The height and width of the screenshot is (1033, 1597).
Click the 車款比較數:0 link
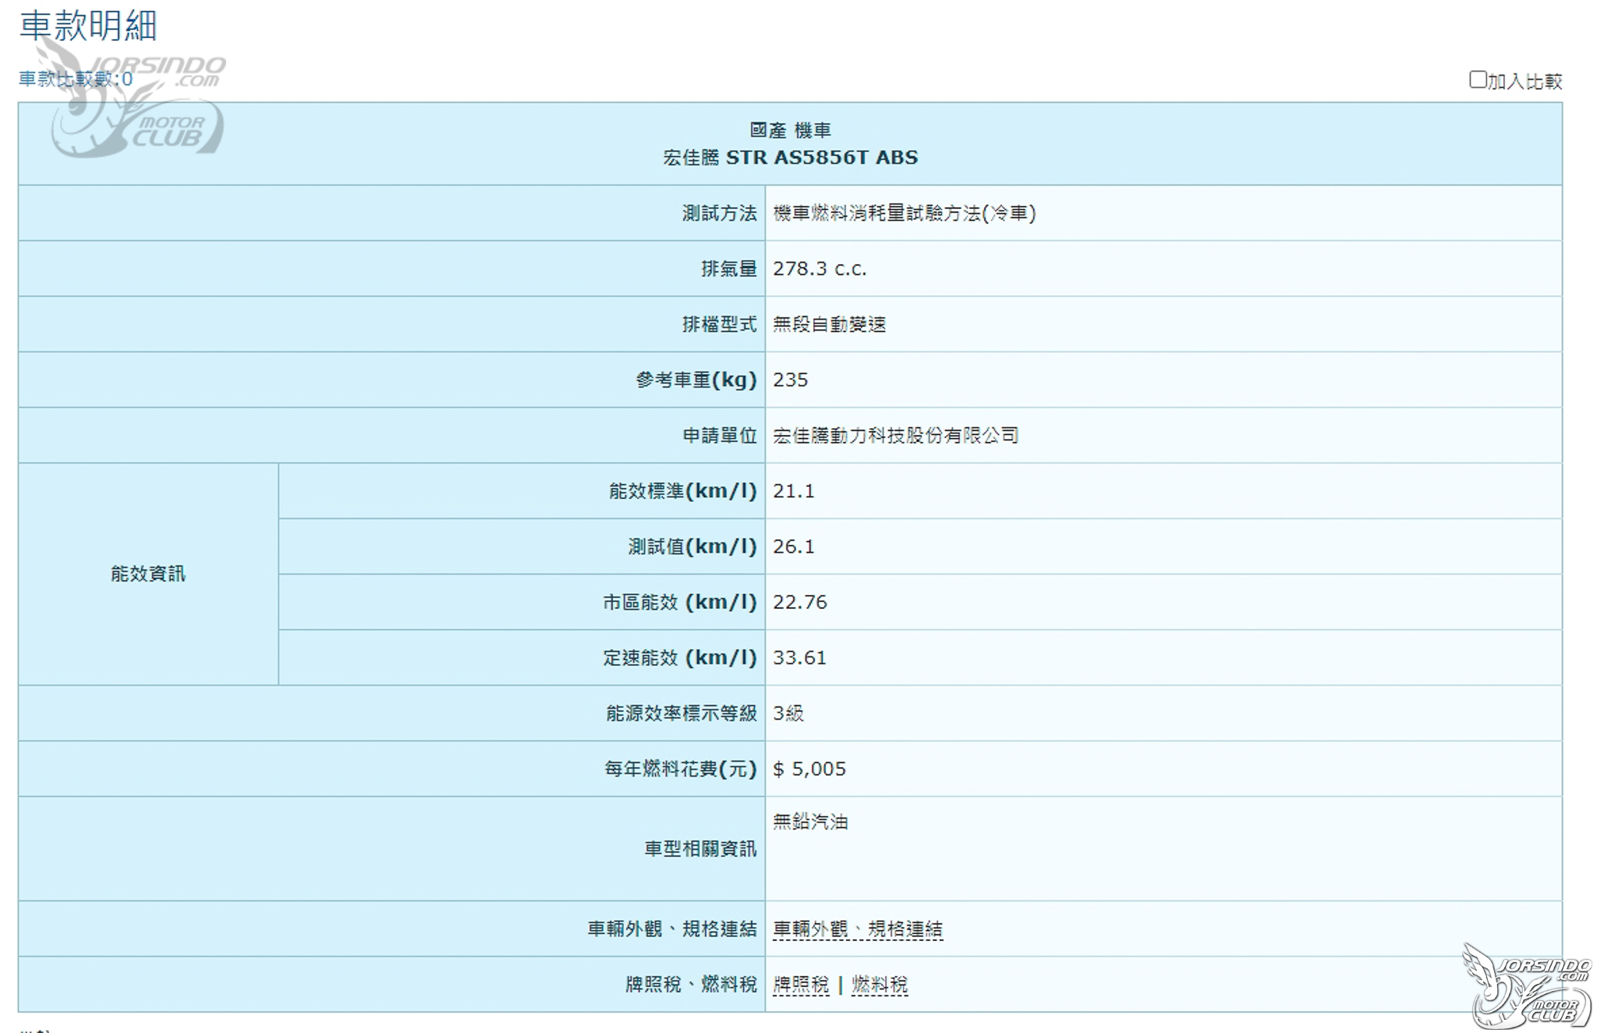tap(76, 79)
